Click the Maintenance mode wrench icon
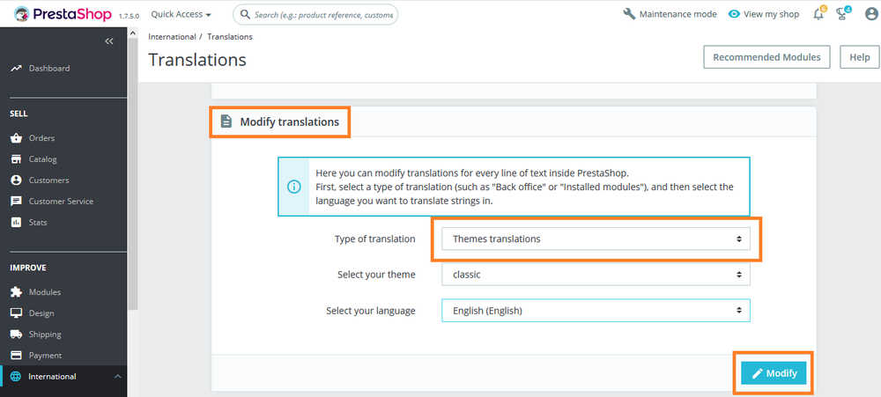 (x=629, y=15)
